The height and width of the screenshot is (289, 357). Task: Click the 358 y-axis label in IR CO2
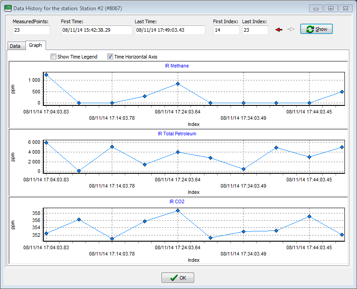pyautogui.click(x=36, y=213)
